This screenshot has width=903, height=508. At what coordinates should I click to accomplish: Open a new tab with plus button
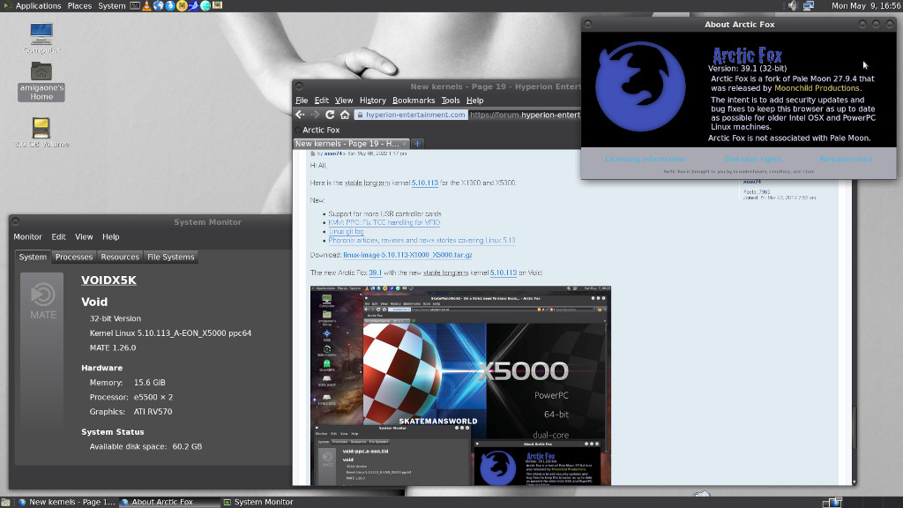point(417,144)
